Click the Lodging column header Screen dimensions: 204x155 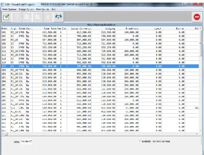[x=110, y=28]
